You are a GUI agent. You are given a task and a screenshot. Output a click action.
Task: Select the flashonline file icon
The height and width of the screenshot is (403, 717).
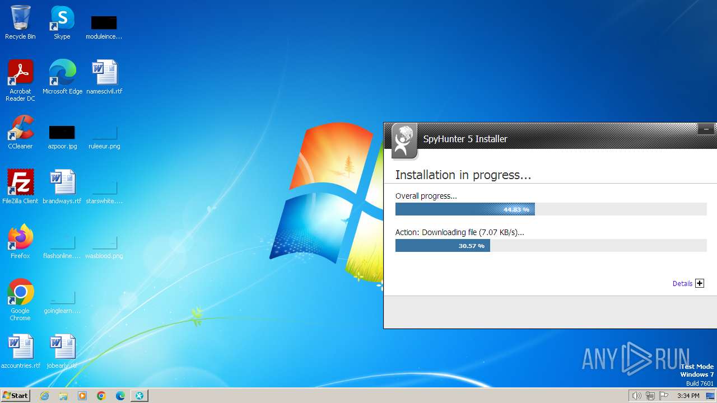(x=62, y=246)
